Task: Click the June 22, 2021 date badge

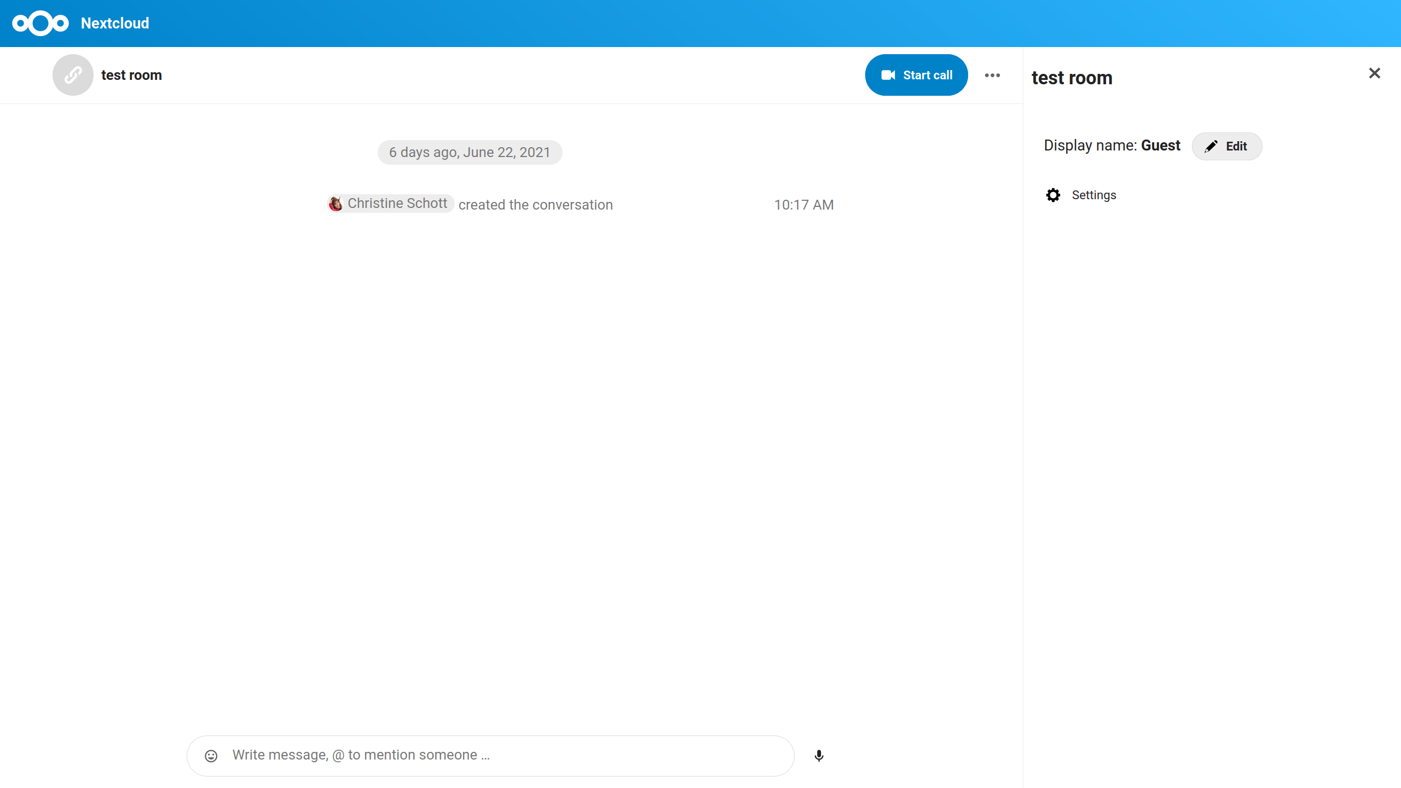Action: 470,152
